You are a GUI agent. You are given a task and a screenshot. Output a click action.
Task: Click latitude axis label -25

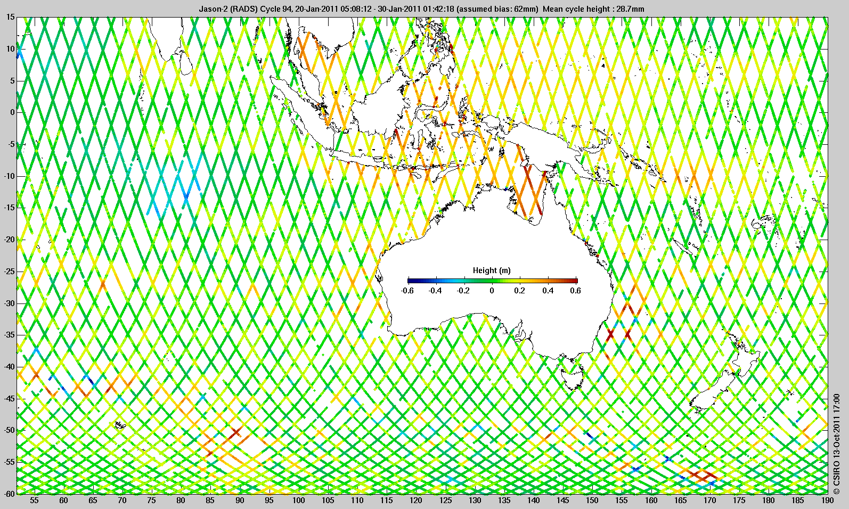pyautogui.click(x=10, y=272)
